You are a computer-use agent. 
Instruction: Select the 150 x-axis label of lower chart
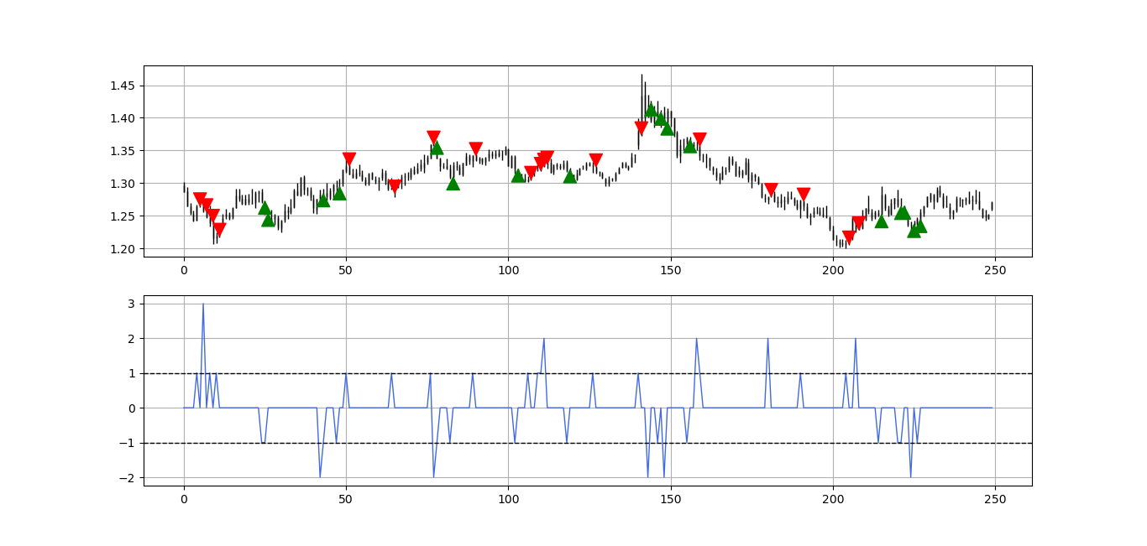coord(670,500)
